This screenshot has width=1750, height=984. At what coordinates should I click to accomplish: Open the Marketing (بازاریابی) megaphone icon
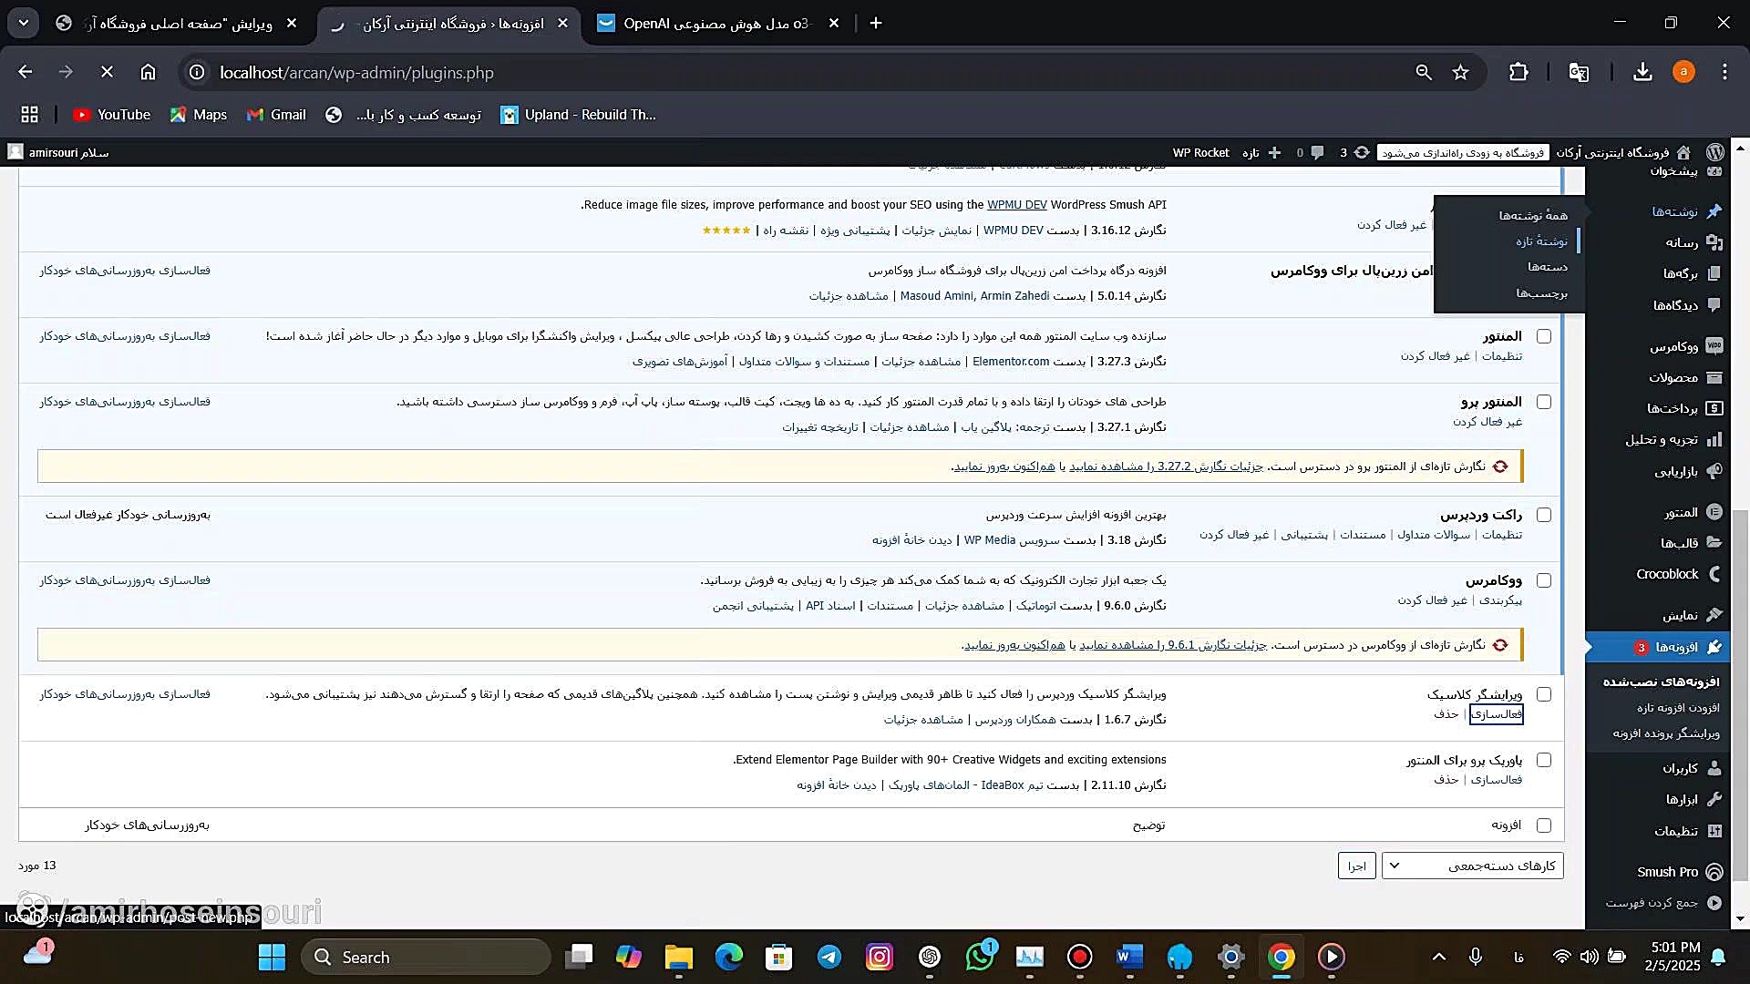[1714, 471]
